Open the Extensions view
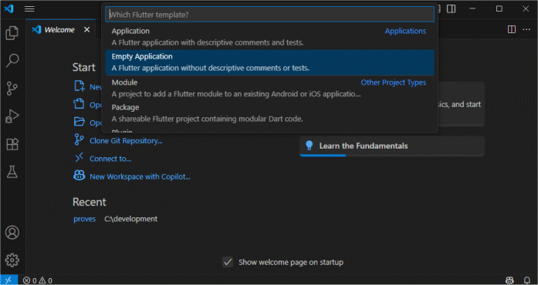The image size is (538, 285). click(12, 144)
